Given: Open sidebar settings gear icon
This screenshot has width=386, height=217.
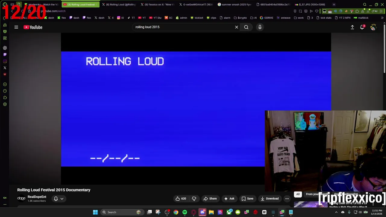Looking at the screenshot, I should click(5, 104).
